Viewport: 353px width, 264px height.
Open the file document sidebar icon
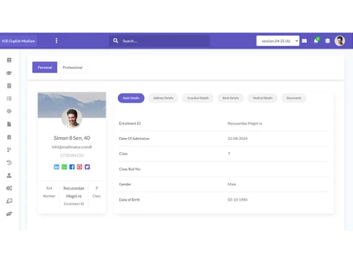9,124
